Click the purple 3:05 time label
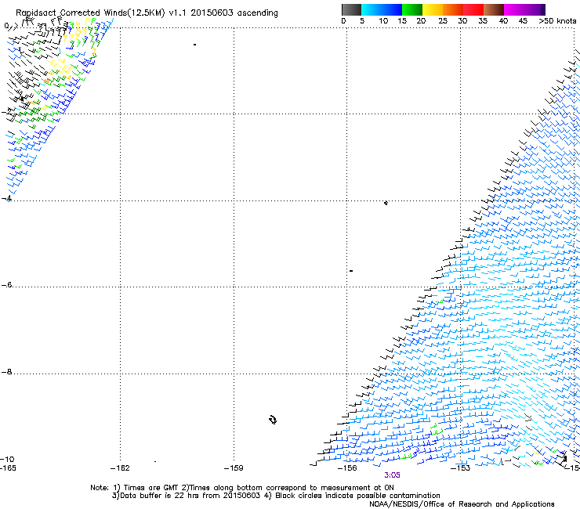This screenshot has width=580, height=509. (x=392, y=475)
